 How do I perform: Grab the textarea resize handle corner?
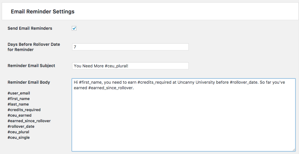(x=293, y=149)
